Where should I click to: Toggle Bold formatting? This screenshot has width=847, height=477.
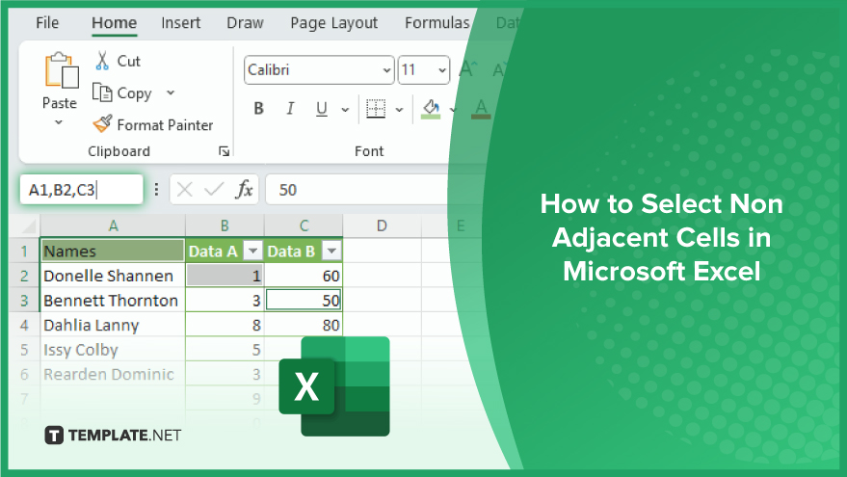point(259,109)
